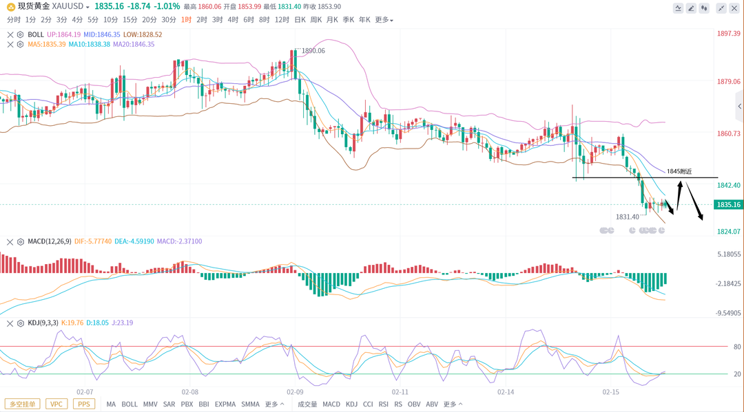The width and height of the screenshot is (744, 412).
Task: Open KDJ(9,3,3) settings hexagon icon
Action: [21, 323]
